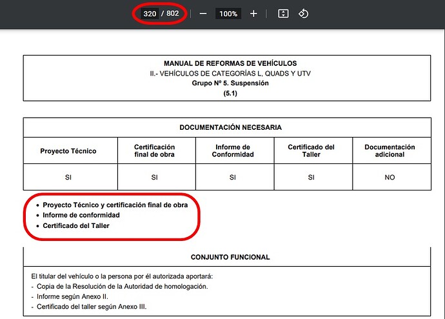The image size is (445, 319).
Task: Click the 'CONJUNTO FUNCIONAL' section header
Action: pyautogui.click(x=230, y=257)
